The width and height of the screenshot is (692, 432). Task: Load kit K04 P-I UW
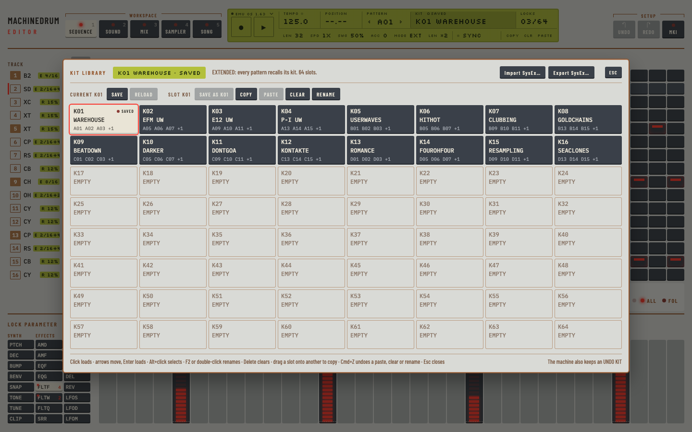(311, 119)
